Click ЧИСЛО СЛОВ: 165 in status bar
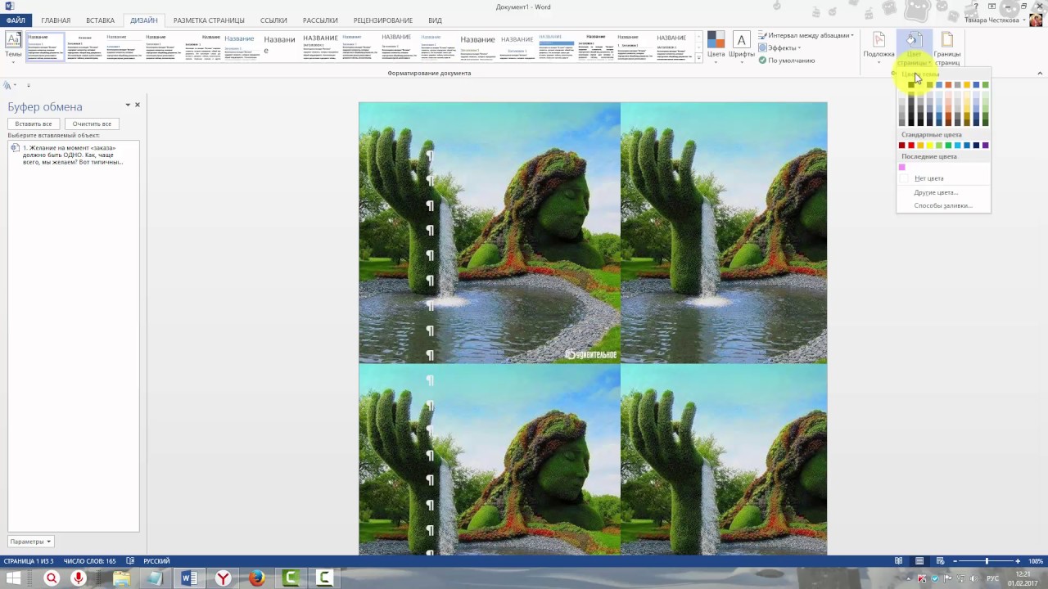1048x589 pixels. coord(89,561)
